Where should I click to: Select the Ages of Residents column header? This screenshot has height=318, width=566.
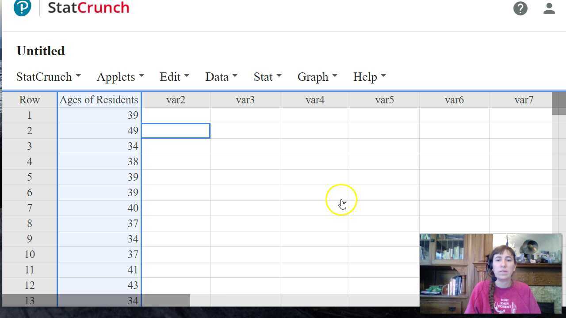point(99,100)
